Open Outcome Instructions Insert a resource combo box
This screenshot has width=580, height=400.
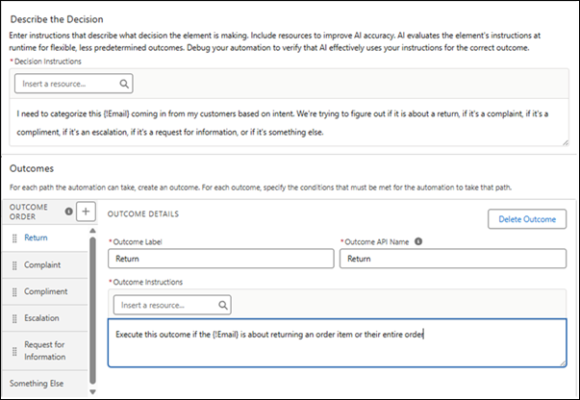click(x=165, y=305)
